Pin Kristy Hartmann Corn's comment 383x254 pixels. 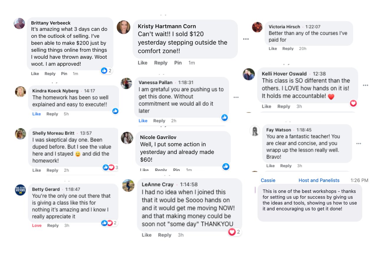click(x=178, y=63)
